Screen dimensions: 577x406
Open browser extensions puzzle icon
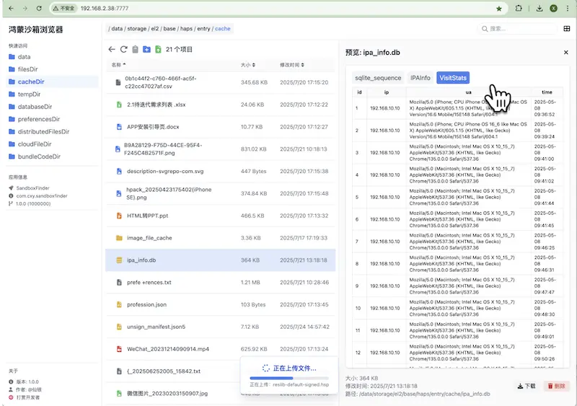(x=519, y=8)
